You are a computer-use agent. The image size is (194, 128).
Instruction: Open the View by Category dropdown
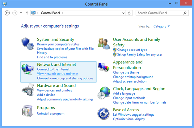(162, 26)
